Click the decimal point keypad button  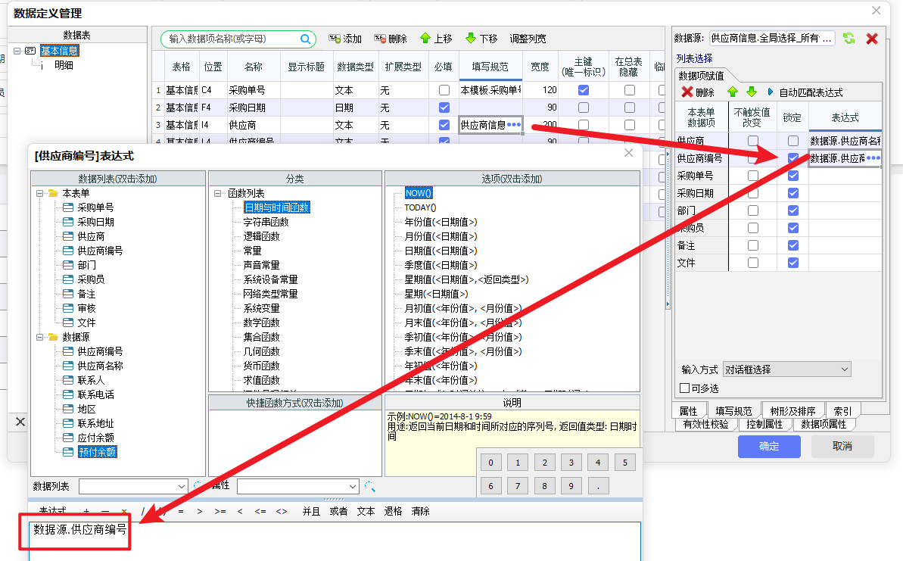coord(599,486)
